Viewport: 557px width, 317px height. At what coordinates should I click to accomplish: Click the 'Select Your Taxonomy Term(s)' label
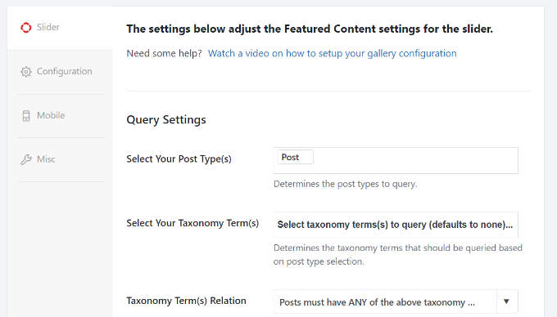(192, 223)
